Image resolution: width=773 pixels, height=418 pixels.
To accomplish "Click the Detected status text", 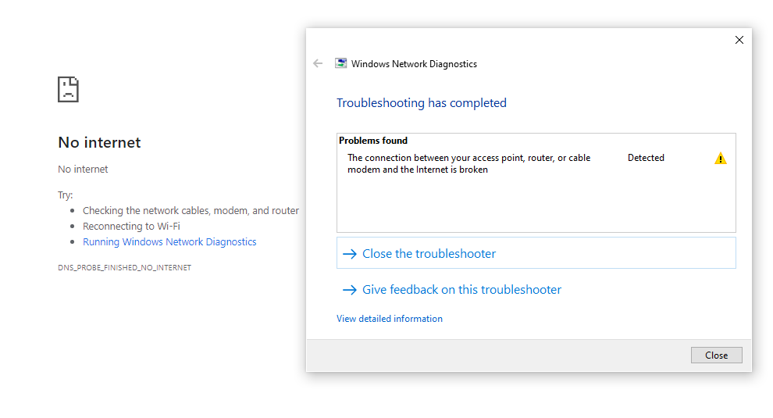I will click(646, 158).
